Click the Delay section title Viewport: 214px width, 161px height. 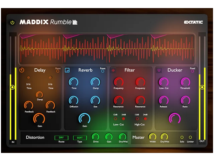pos(40,70)
